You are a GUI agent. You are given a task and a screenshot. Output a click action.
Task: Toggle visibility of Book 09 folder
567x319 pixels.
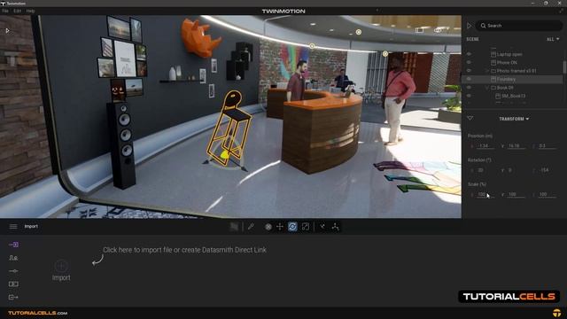click(x=469, y=88)
